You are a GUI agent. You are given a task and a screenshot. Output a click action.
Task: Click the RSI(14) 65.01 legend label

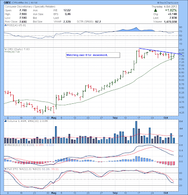16,25
